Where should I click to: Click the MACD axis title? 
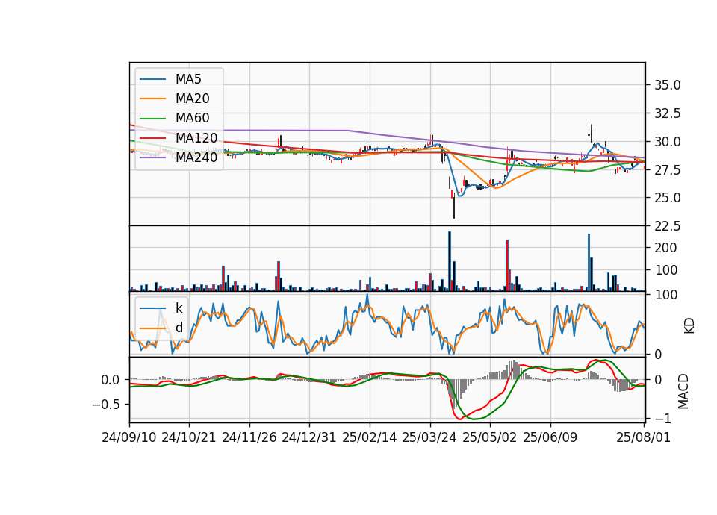click(683, 391)
